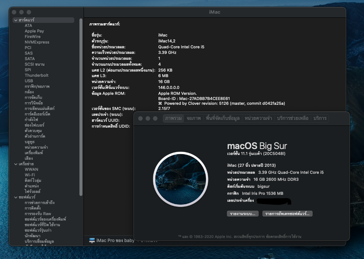Select นักพัฒนา in the sidebar
This screenshot has width=364, height=259.
coord(32,236)
